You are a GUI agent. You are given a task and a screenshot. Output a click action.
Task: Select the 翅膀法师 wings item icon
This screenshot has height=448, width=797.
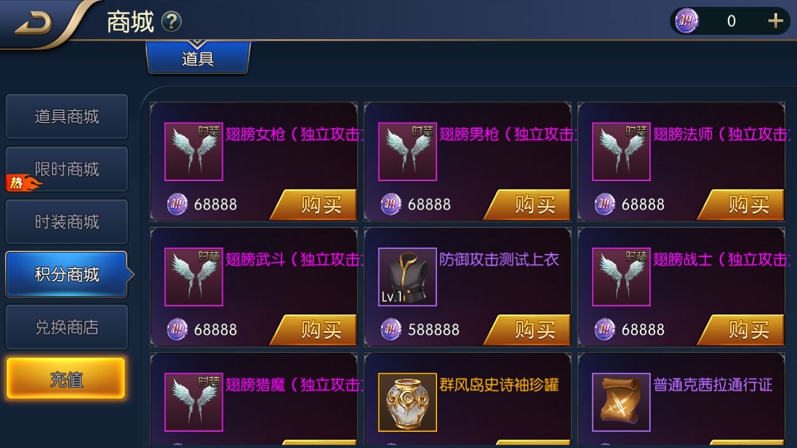click(621, 152)
